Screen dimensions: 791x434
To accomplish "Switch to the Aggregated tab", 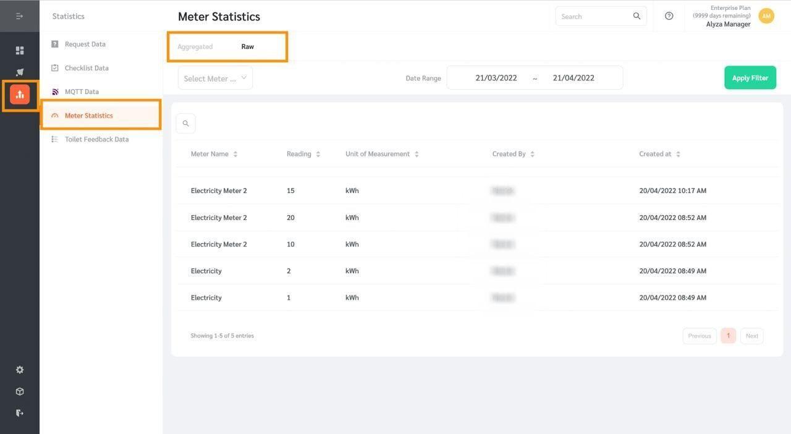I will coord(195,46).
